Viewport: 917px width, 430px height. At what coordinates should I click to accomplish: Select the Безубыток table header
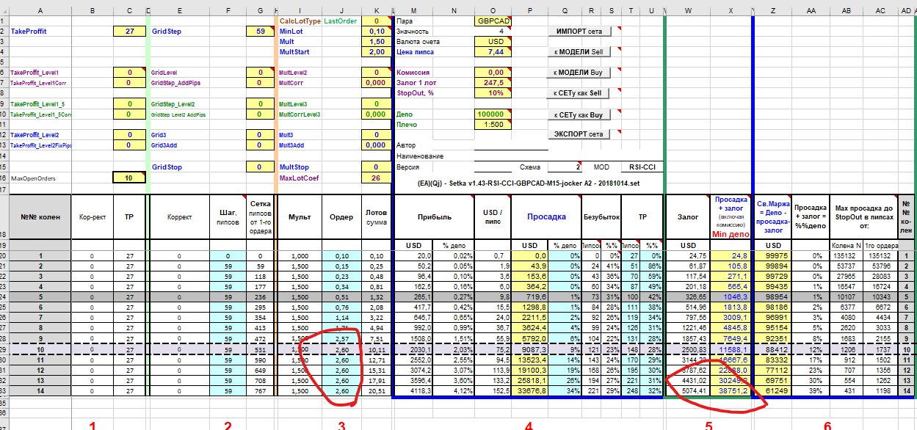point(601,217)
